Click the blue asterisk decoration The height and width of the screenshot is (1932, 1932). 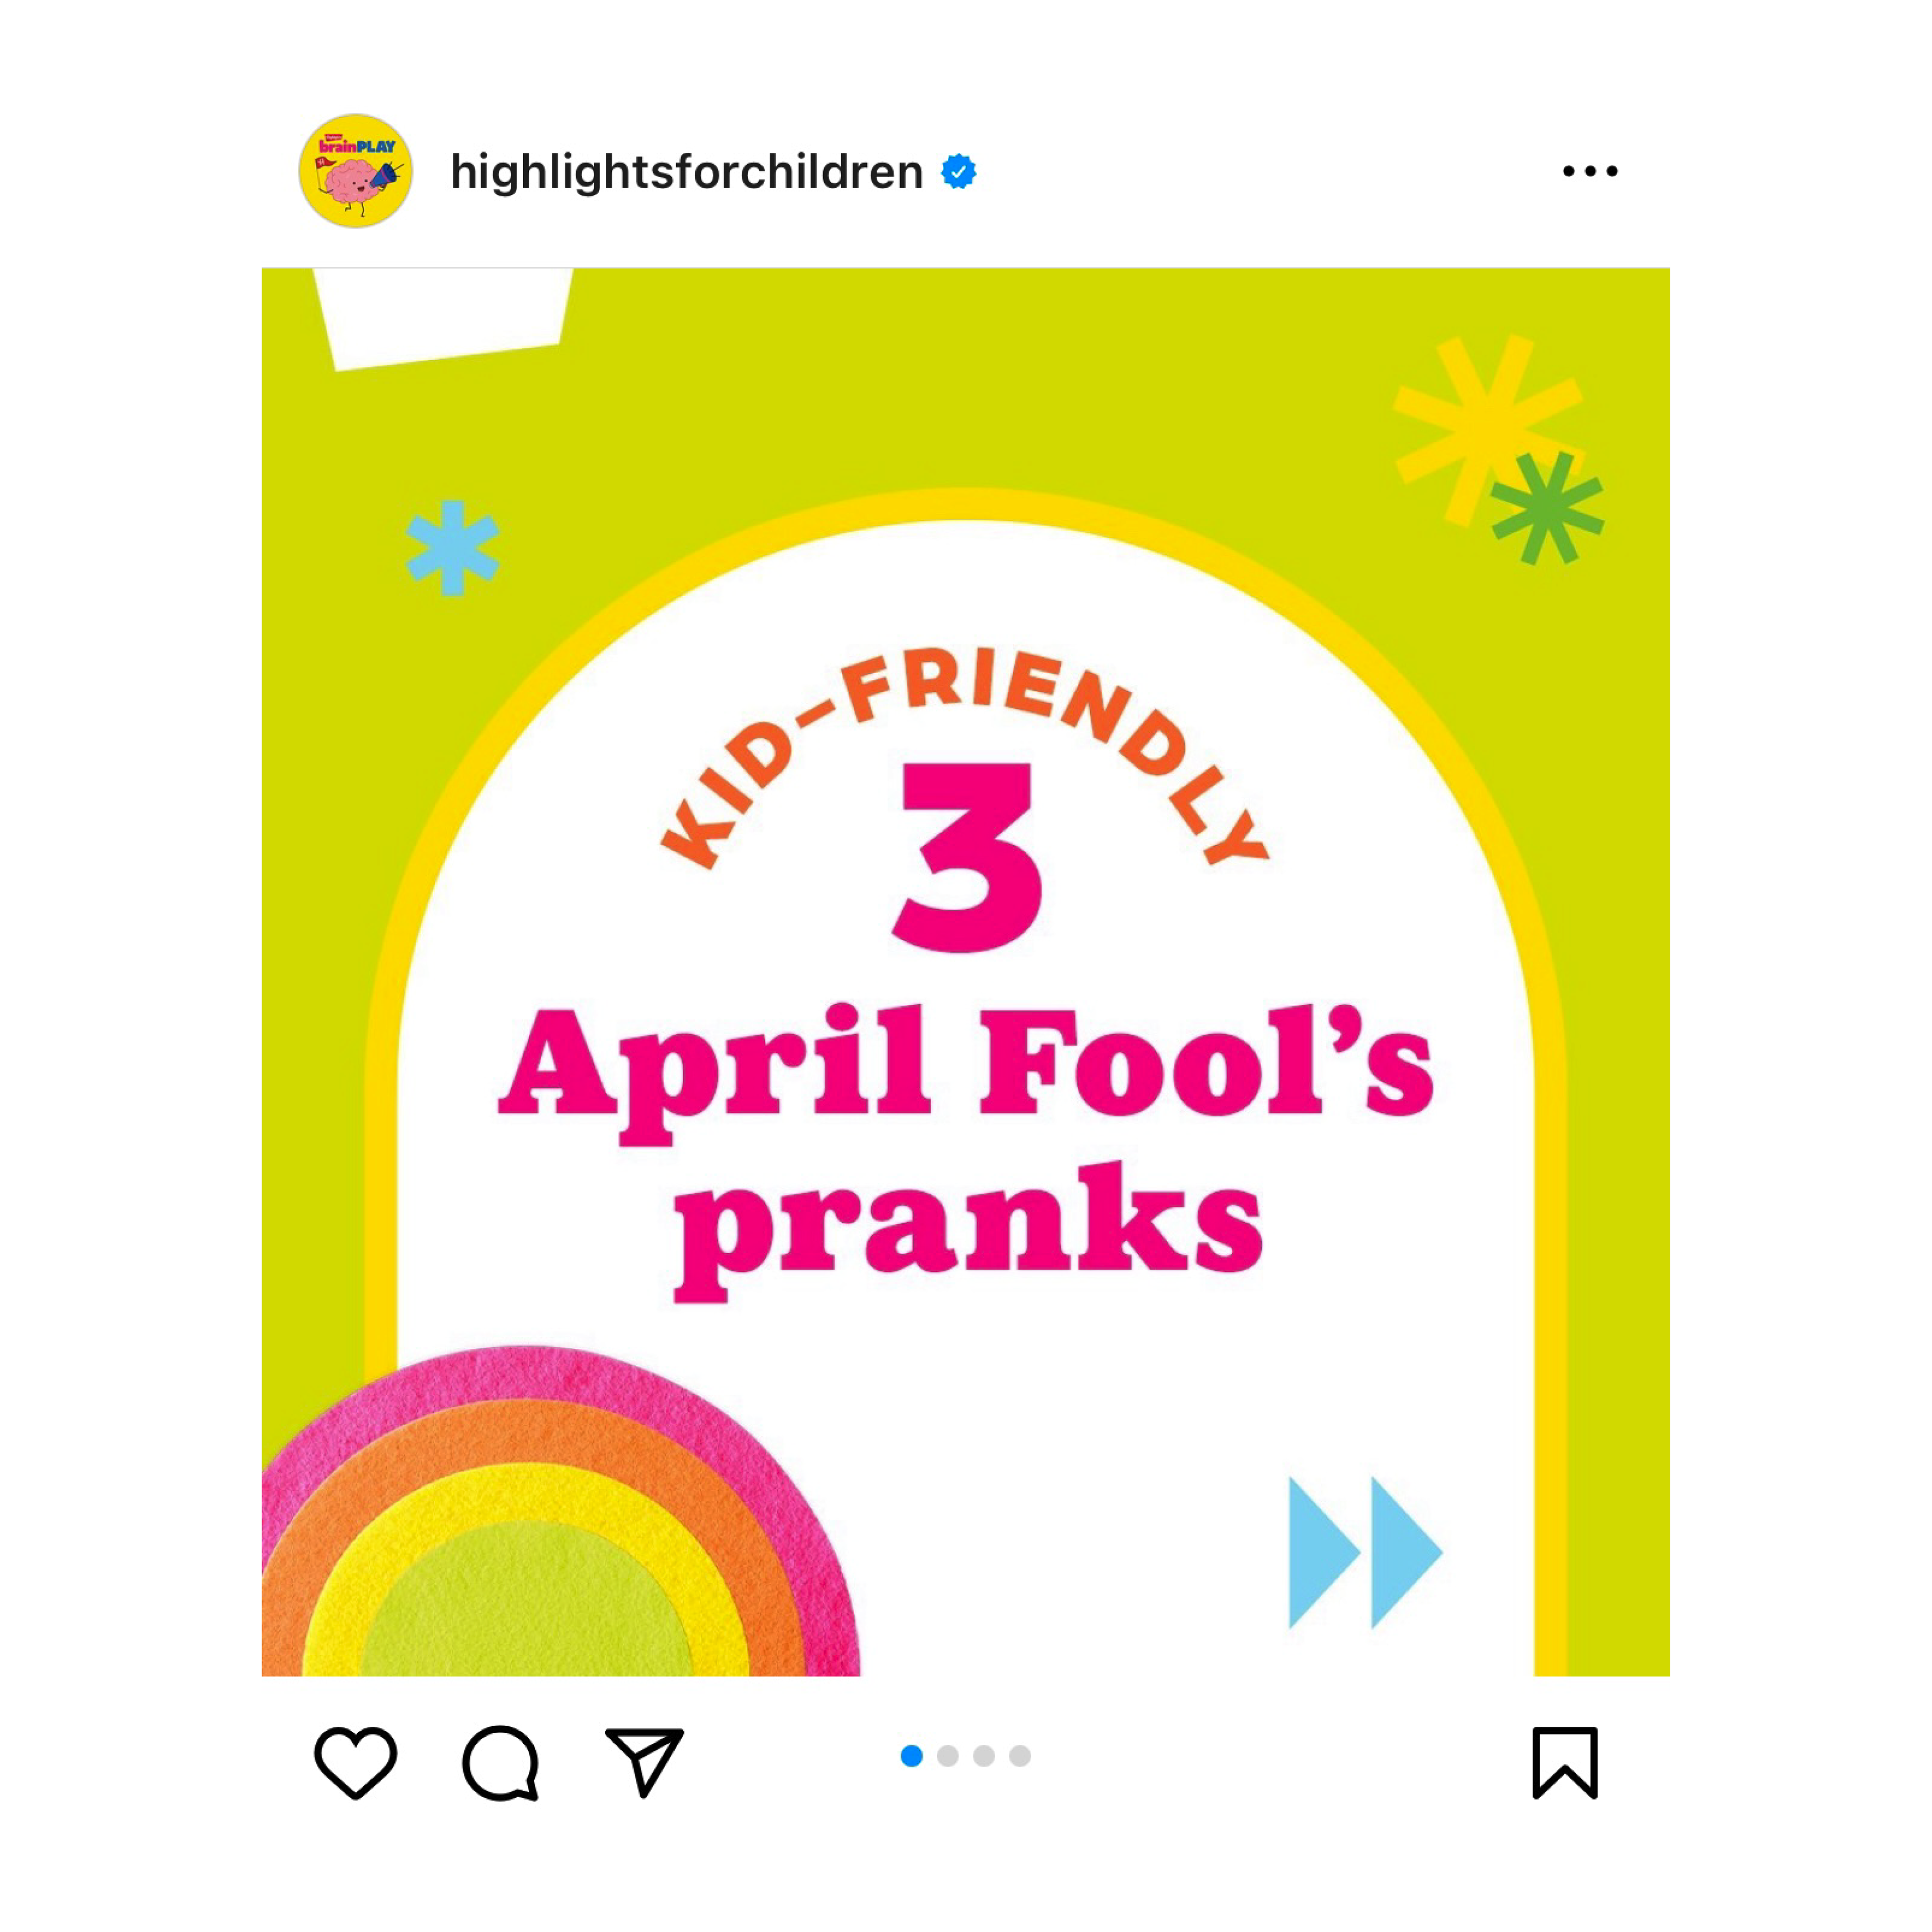(x=452, y=548)
